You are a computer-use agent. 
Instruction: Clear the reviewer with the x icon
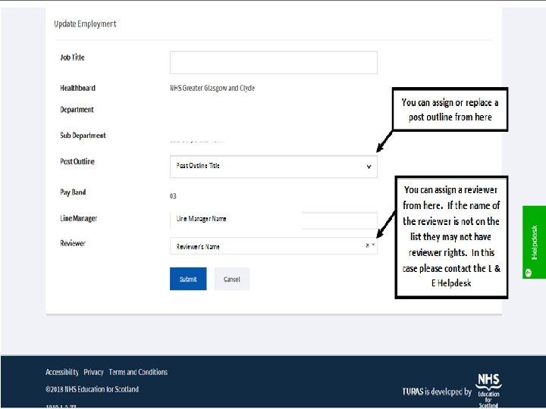click(x=367, y=245)
